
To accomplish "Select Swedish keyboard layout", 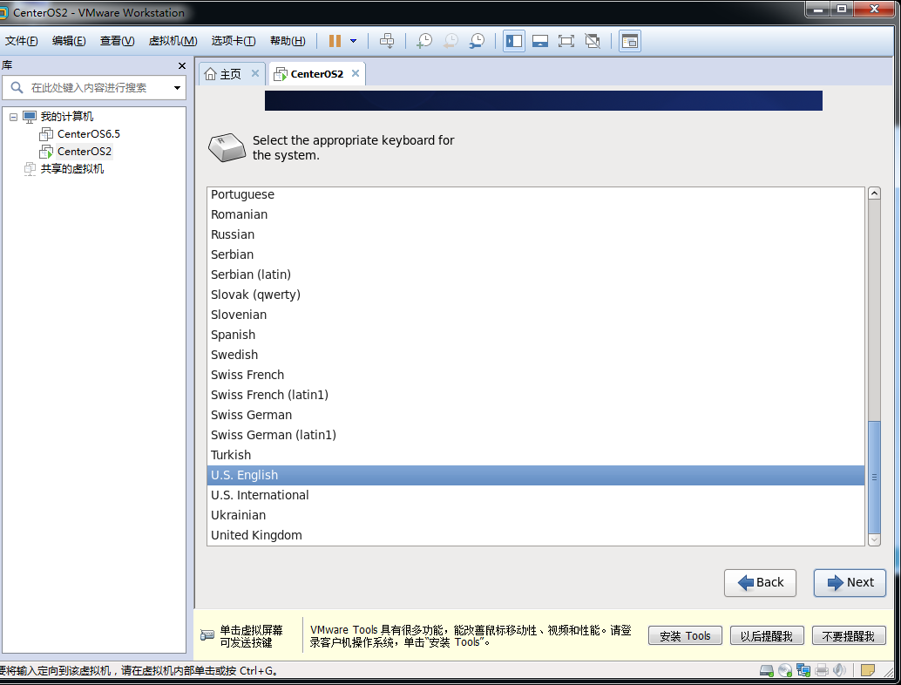I will click(536, 356).
